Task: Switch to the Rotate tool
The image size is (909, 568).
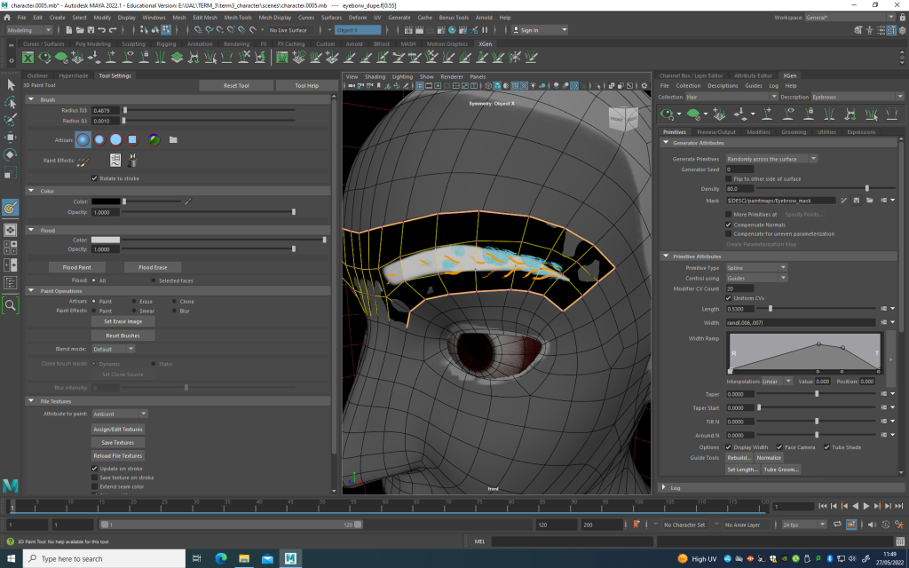Action: 11,154
